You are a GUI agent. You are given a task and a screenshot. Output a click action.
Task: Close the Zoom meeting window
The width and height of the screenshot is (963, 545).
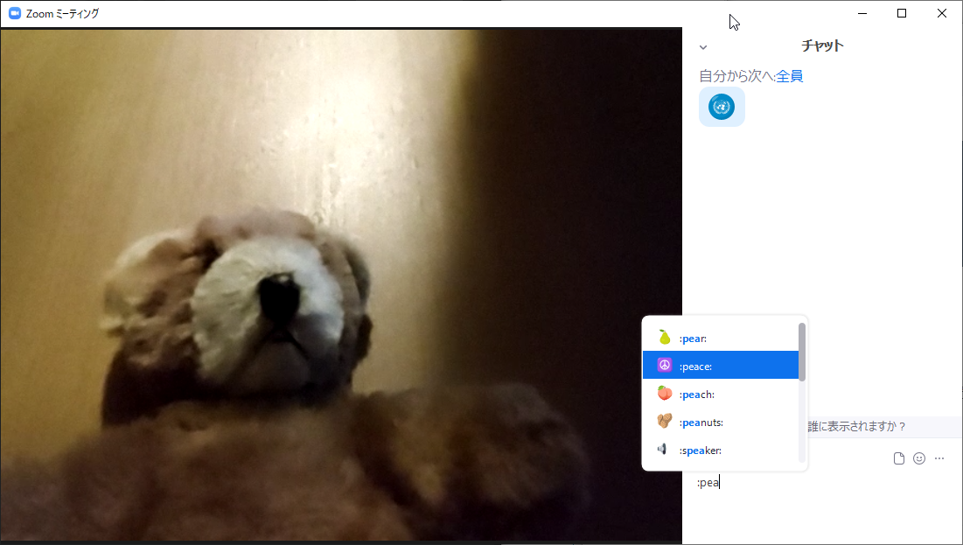[941, 13]
